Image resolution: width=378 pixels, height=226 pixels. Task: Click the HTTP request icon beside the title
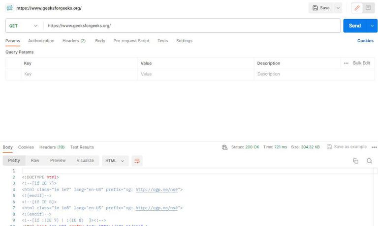9,8
